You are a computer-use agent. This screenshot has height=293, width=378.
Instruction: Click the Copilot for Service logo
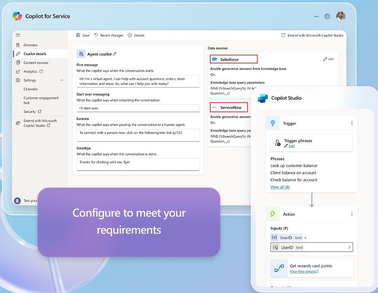(x=17, y=16)
